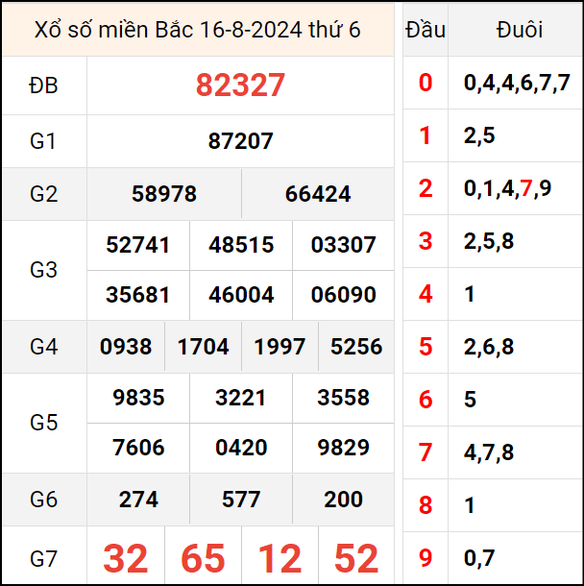Screen dimensions: 584x586
Task: Click the title Xổ số miền Bắc 16-8-2024
Action: [x=197, y=30]
